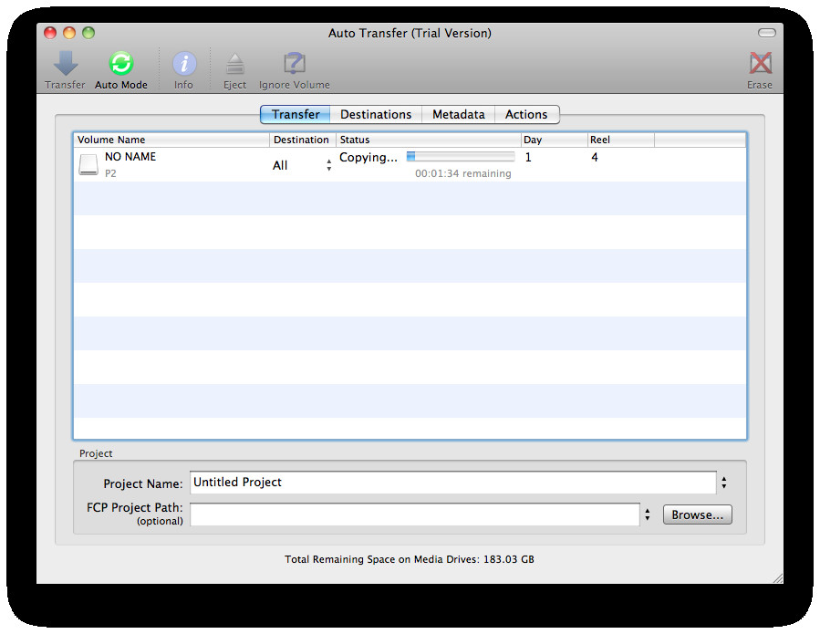Image resolution: width=820 pixels, height=634 pixels.
Task: Click the Transfer arrow toolbar icon
Action: pyautogui.click(x=66, y=64)
